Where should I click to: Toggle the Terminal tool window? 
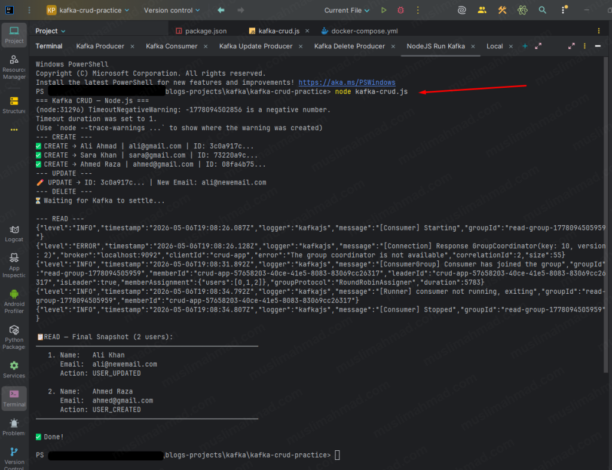(14, 398)
